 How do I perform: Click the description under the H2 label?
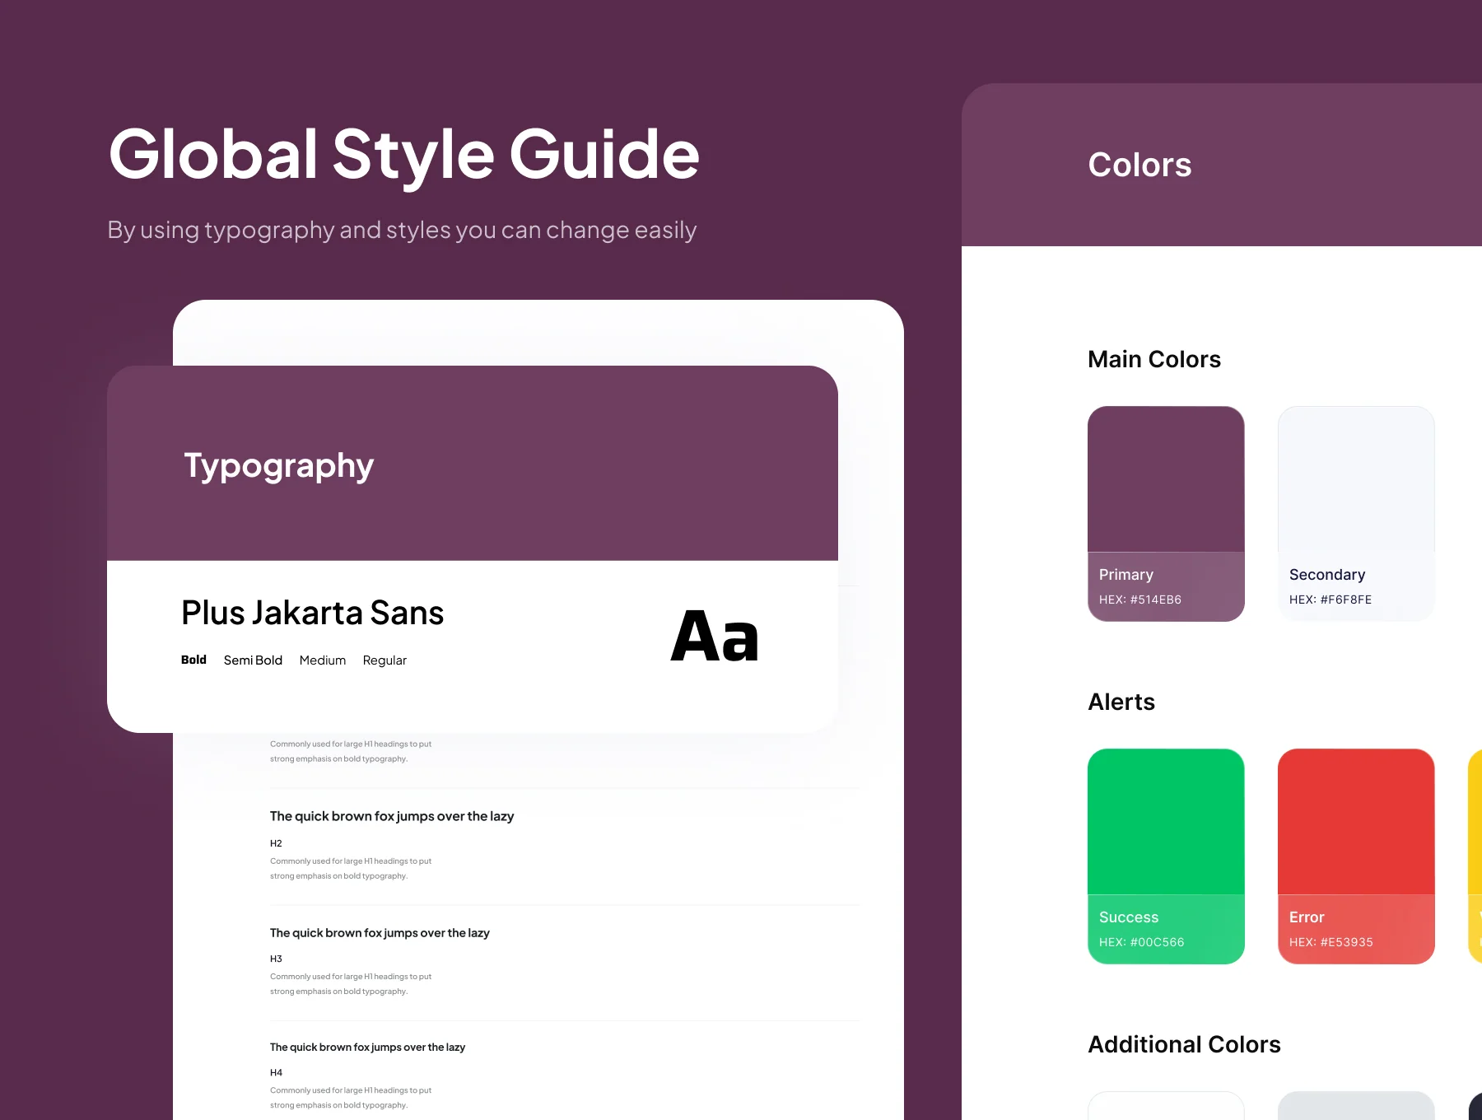(x=351, y=868)
